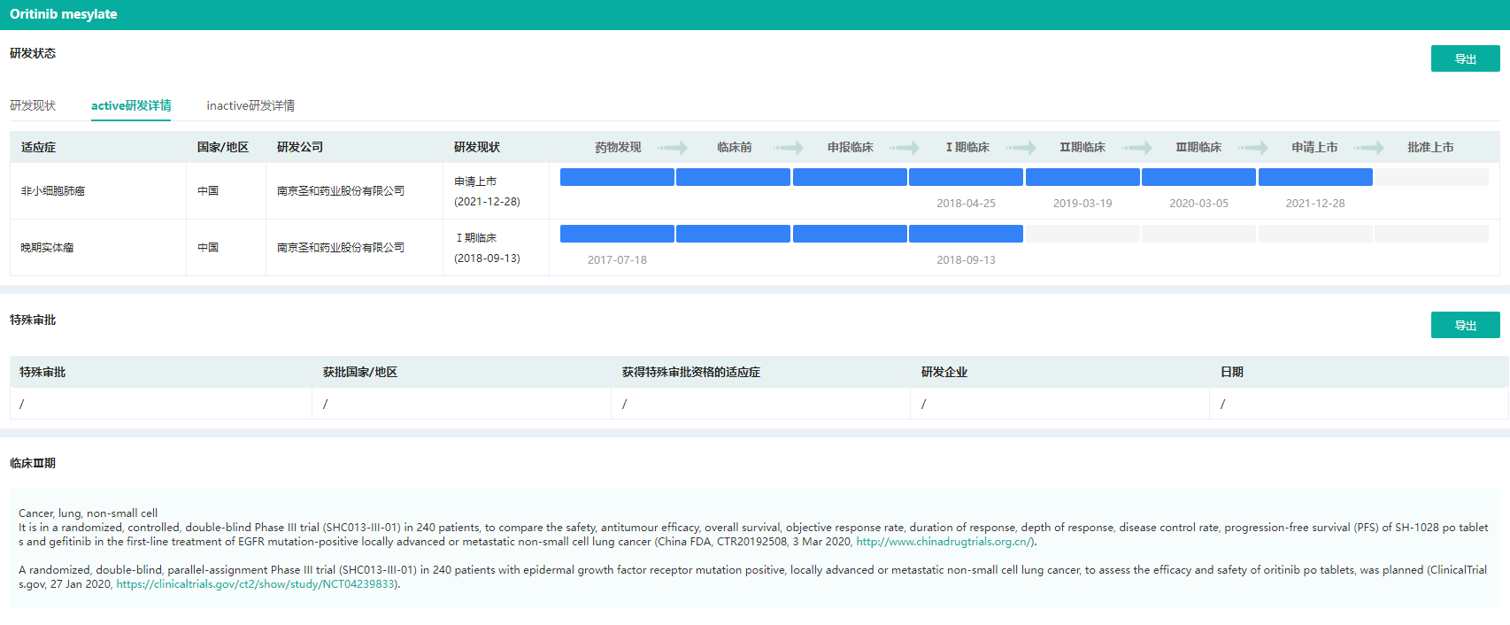This screenshot has height=625, width=1510.
Task: Click the arrow icon after Ⅱ期临床 stage
Action: tap(1137, 148)
